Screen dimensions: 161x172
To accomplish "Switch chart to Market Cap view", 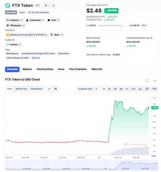I will tap(21, 89).
